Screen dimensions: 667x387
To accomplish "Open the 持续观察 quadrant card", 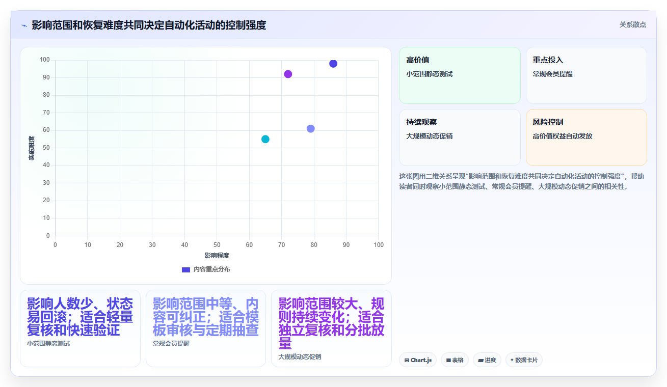I will [460, 137].
